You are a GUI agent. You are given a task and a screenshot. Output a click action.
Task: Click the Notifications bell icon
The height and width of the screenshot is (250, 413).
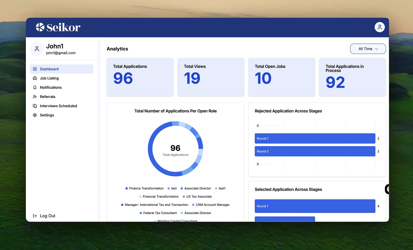pyautogui.click(x=35, y=87)
